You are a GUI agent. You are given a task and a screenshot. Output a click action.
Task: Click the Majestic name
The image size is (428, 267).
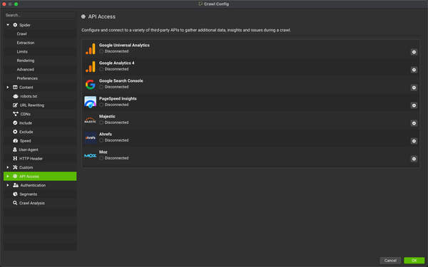pos(107,116)
